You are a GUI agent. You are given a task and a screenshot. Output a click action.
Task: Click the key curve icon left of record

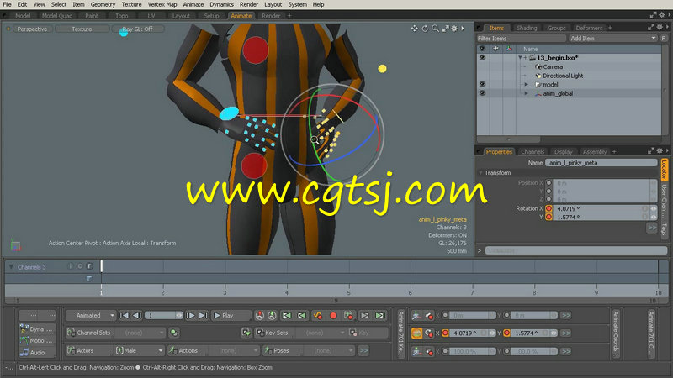click(318, 316)
